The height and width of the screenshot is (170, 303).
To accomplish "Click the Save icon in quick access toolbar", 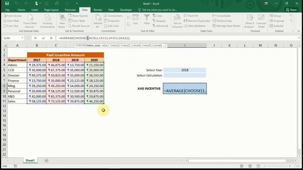I will pos(7,3).
